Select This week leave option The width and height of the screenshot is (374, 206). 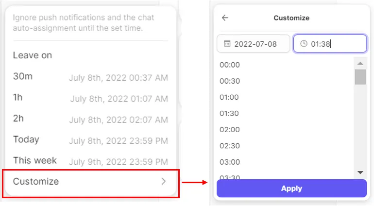point(90,161)
